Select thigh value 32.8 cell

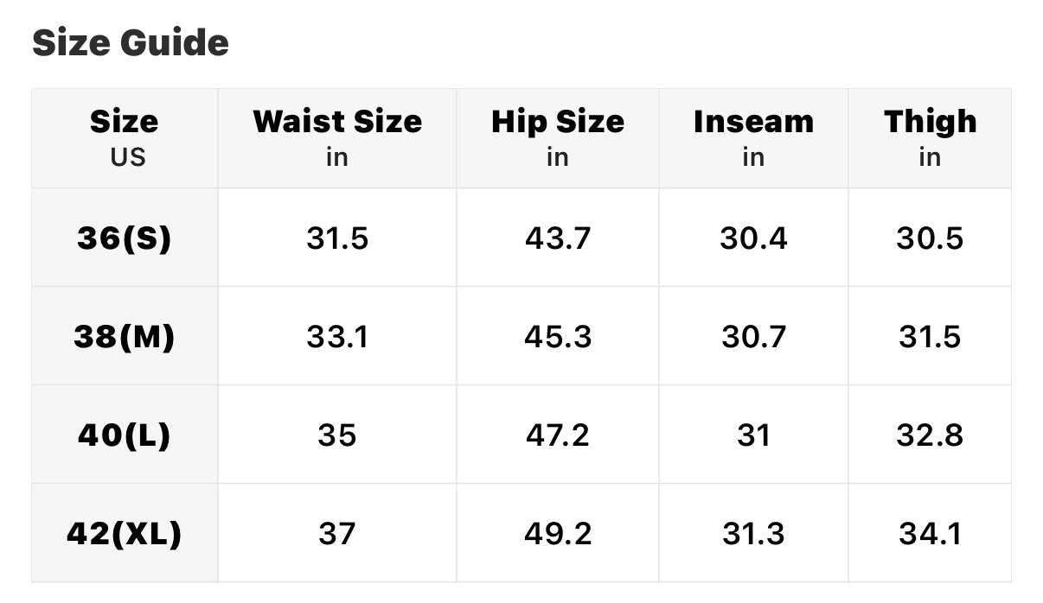[x=930, y=435]
